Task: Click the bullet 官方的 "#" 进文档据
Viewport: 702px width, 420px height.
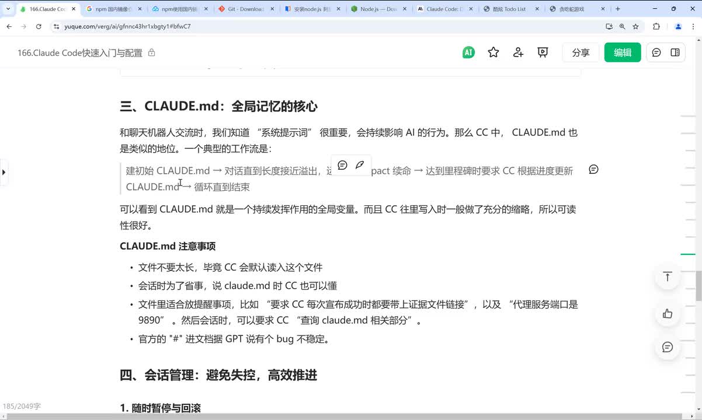Action: [x=234, y=339]
